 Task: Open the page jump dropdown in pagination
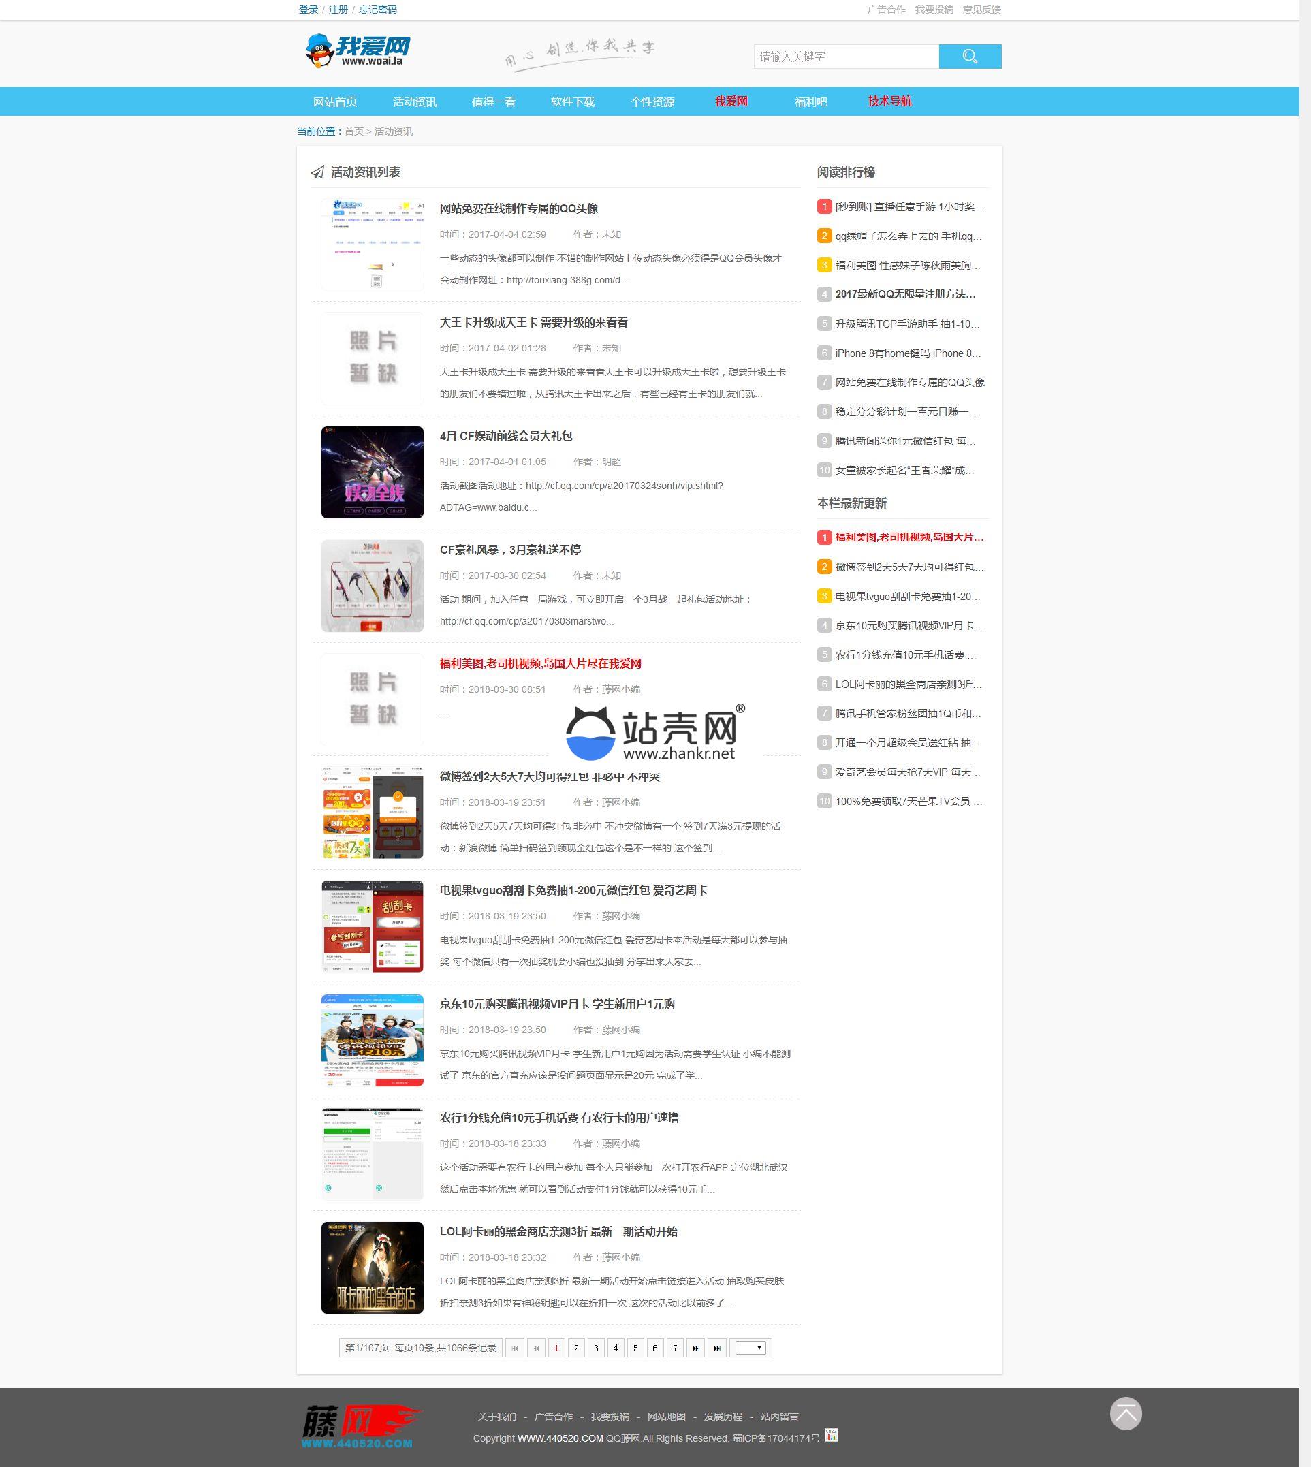[750, 1347]
